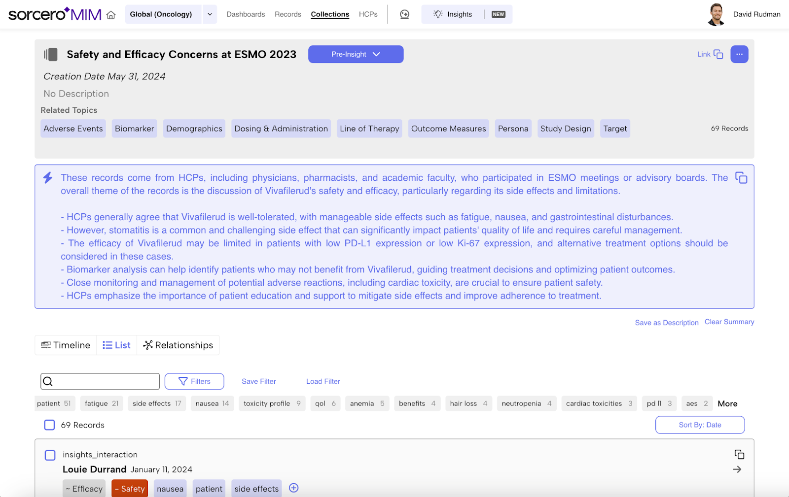789x497 pixels.
Task: Select the Global (Oncology) workspace label
Action: (x=161, y=14)
